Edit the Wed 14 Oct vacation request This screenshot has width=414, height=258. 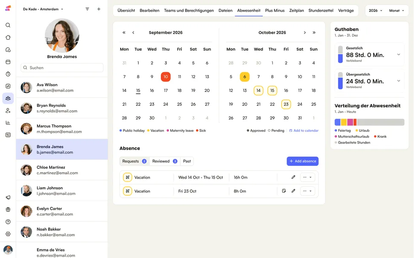[293, 177]
